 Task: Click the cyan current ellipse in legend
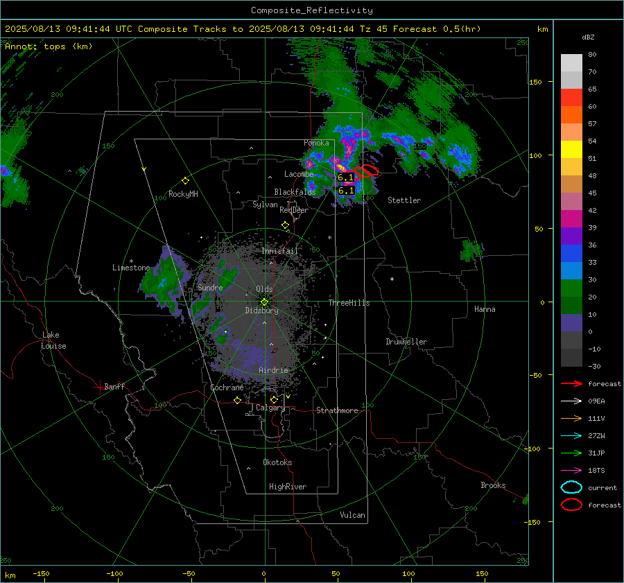(x=571, y=487)
